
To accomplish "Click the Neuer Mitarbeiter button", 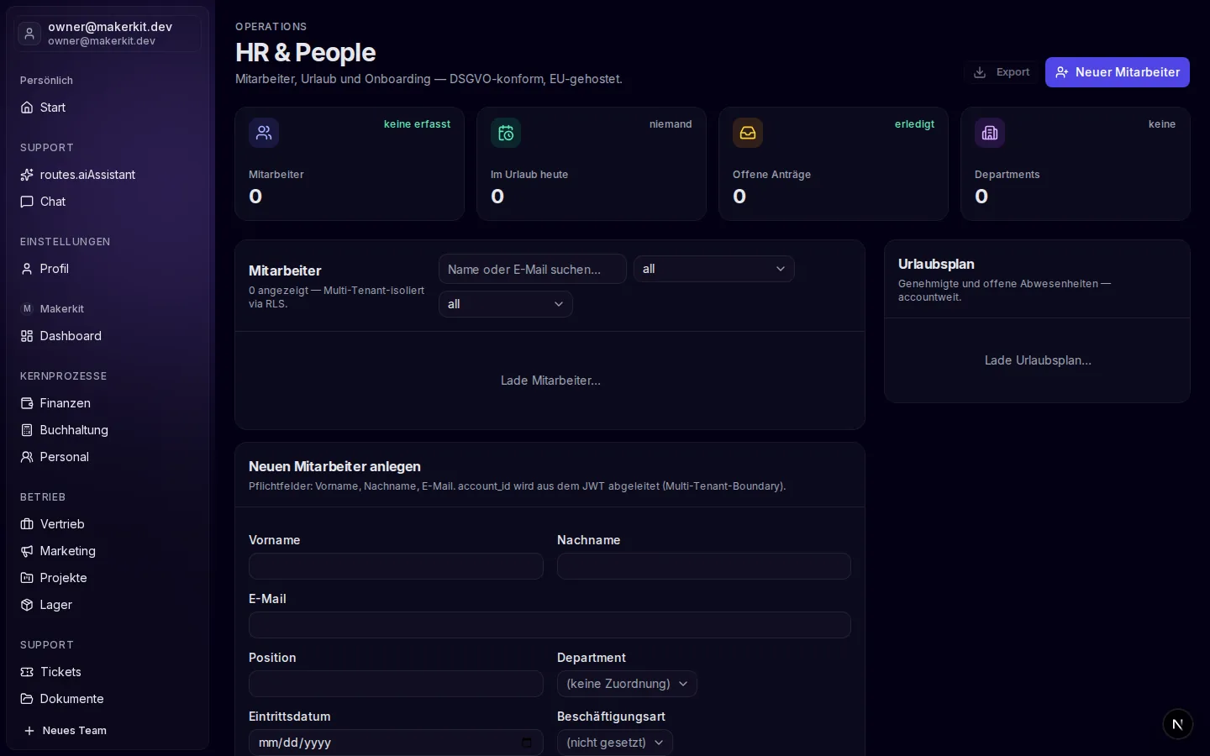I will click(x=1118, y=72).
